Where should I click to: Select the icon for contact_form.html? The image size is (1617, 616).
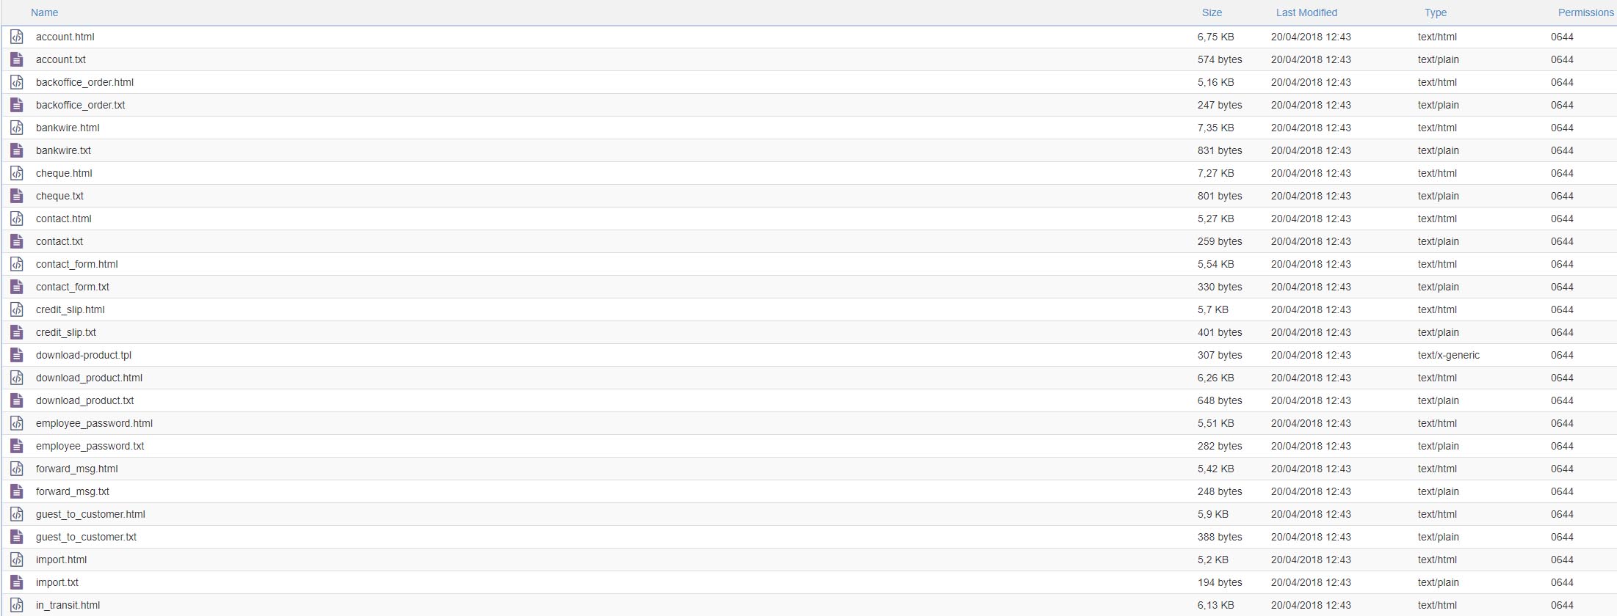click(x=17, y=264)
